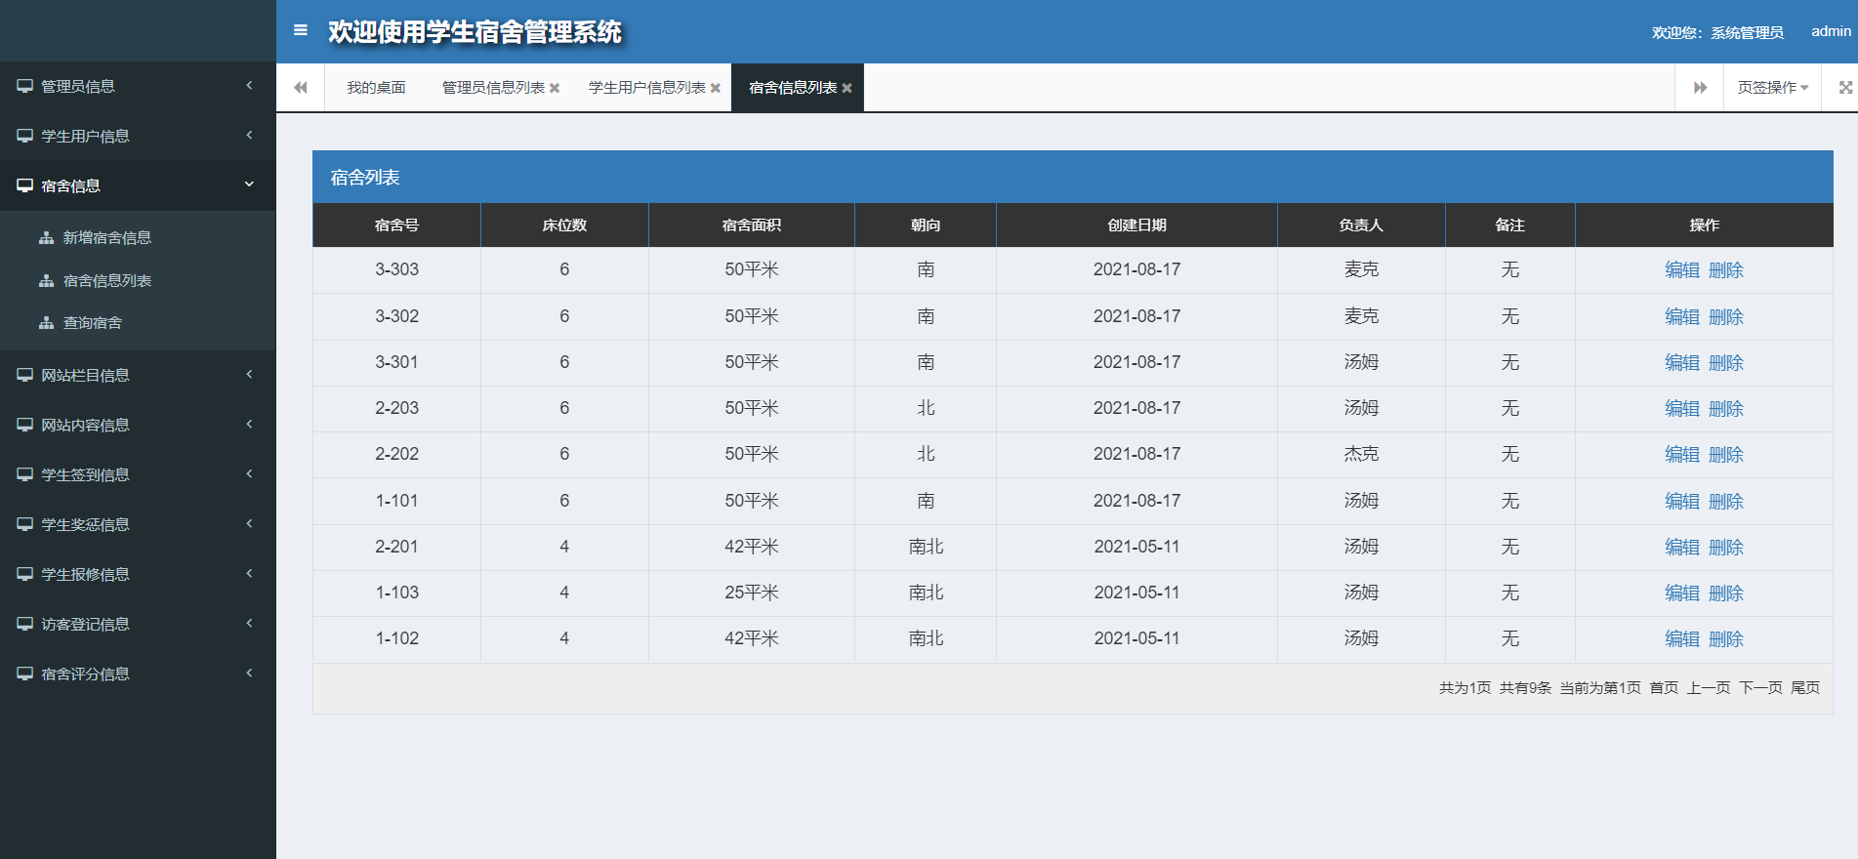Close the 管理员信息列表 tab with its x icon
1858x859 pixels.
point(555,88)
